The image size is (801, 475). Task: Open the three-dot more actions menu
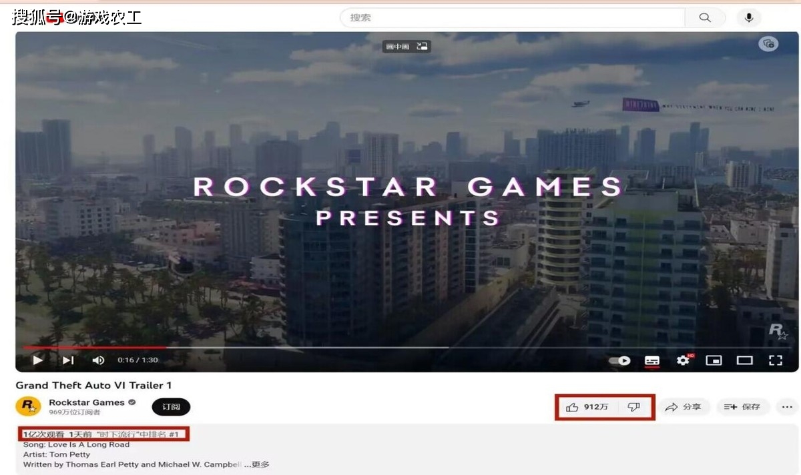[x=787, y=407]
